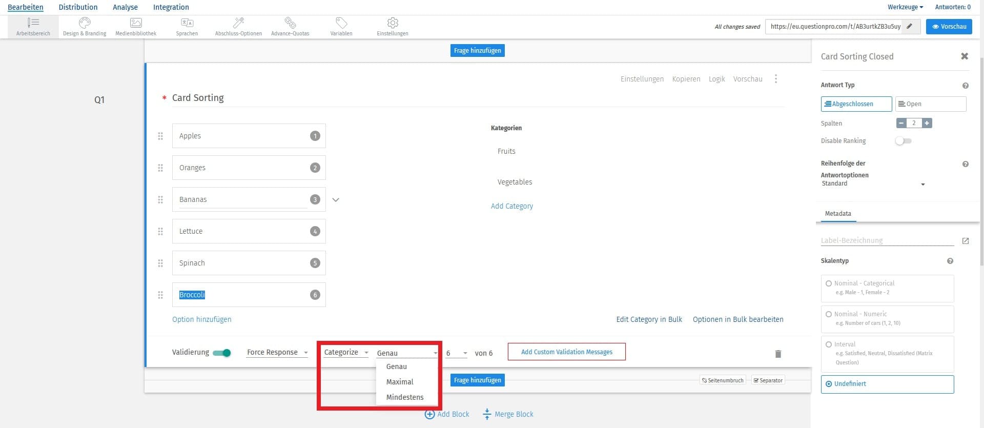Viewport: 984px width, 428px height.
Task: Open the three-dot question menu
Action: (776, 79)
